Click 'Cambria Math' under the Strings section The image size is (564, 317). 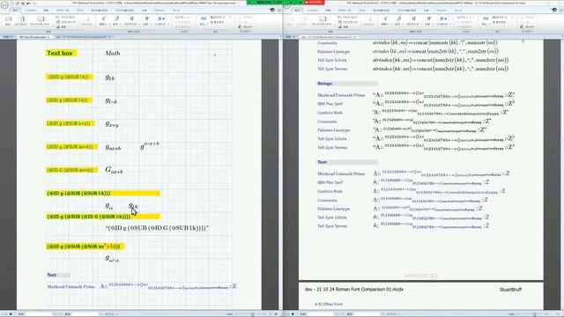[x=330, y=113]
